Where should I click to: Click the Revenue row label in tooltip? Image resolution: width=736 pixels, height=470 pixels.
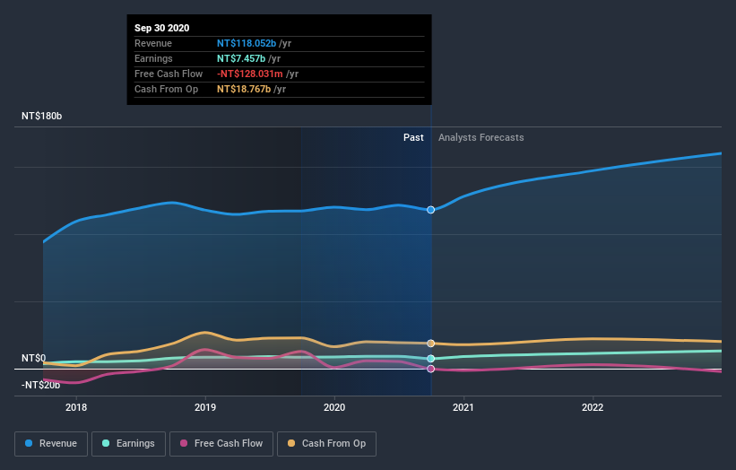(153, 43)
